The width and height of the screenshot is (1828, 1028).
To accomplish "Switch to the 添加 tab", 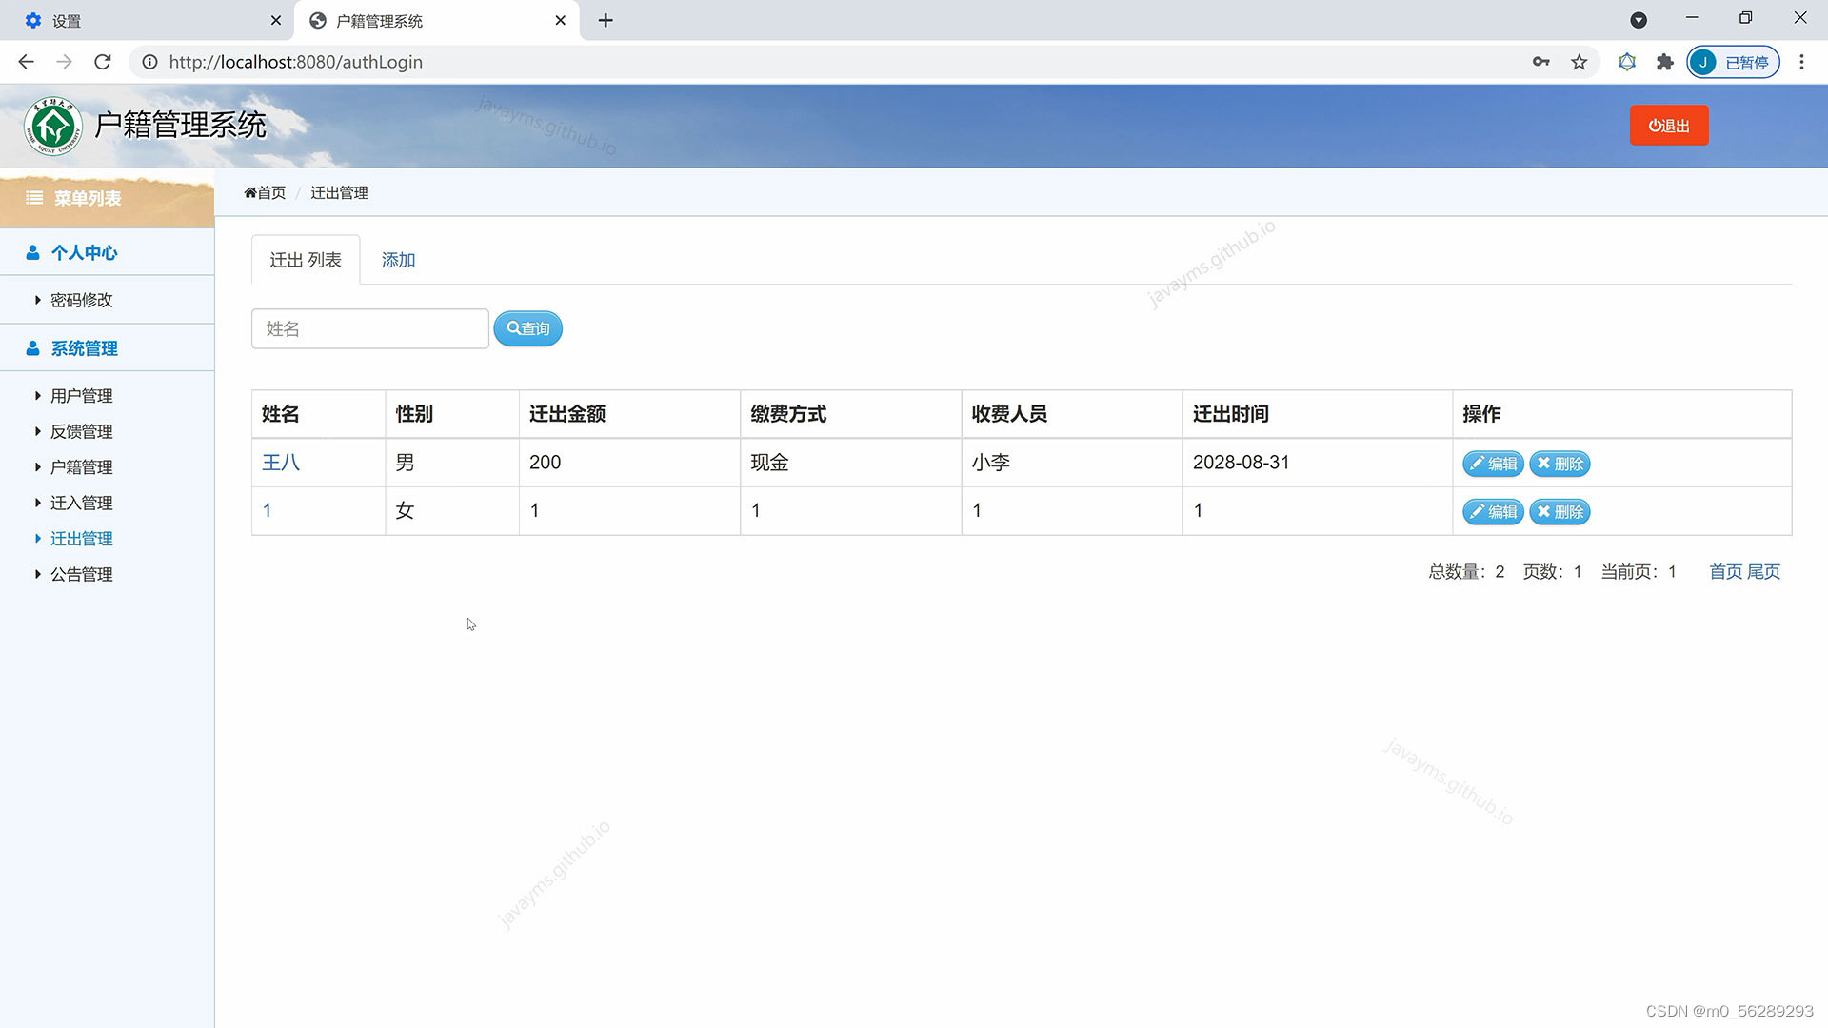I will point(398,260).
